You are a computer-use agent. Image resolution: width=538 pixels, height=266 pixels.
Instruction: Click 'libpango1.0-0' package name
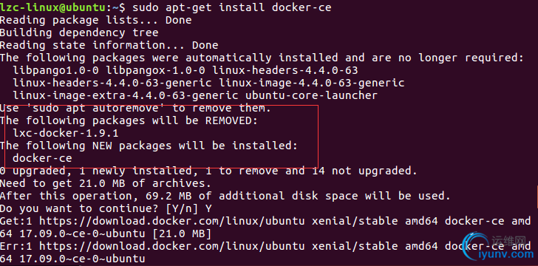pyautogui.click(x=56, y=70)
